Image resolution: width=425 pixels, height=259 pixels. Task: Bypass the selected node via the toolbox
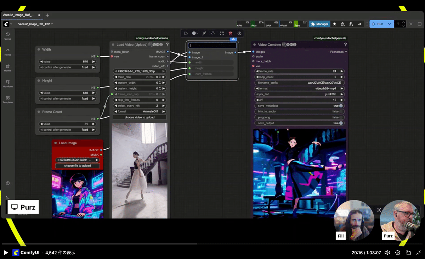[204, 33]
